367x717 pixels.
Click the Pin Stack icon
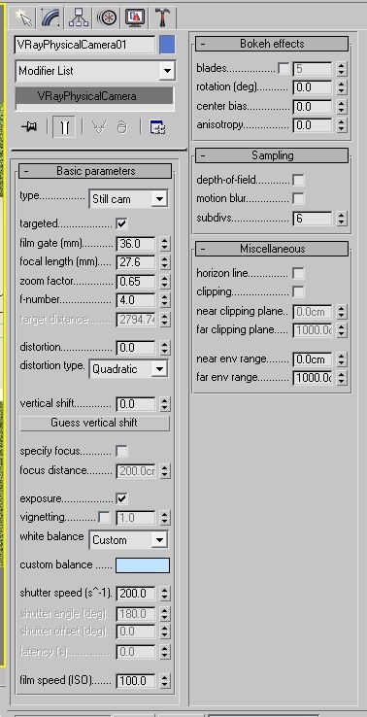pyautogui.click(x=29, y=127)
